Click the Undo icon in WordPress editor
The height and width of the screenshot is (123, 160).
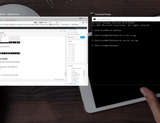tap(1, 35)
